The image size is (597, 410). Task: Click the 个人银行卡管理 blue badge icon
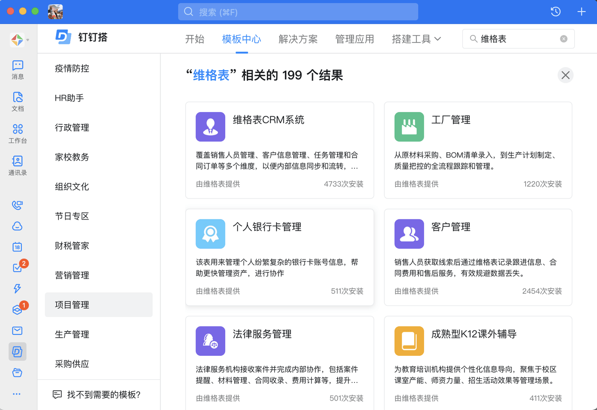(210, 234)
